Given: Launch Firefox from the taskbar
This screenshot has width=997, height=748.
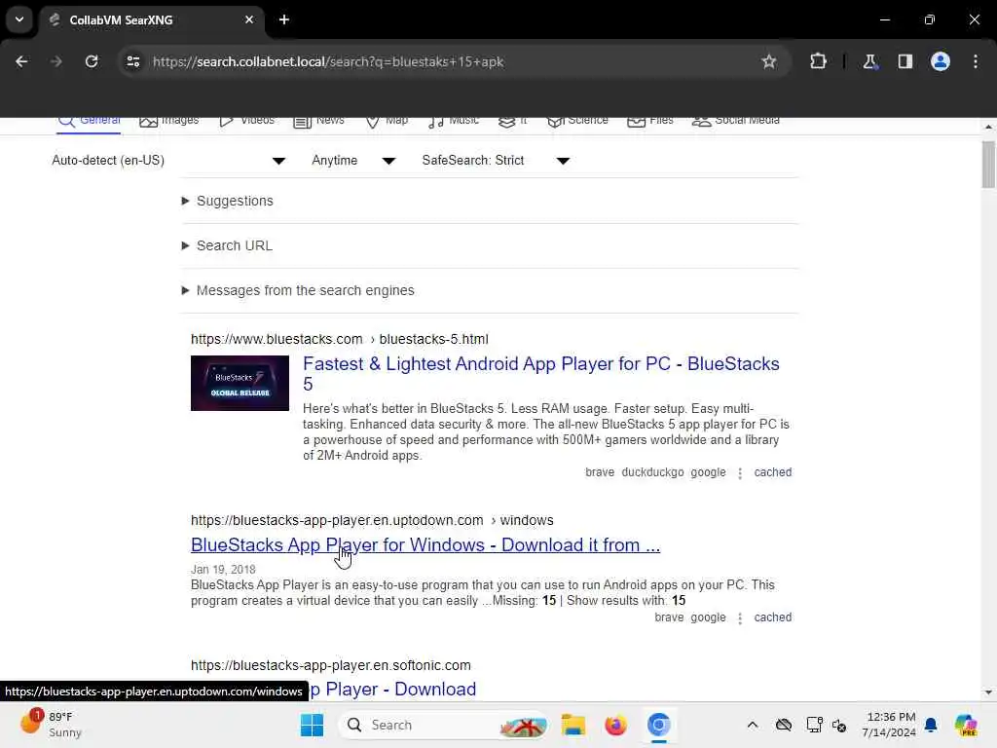Looking at the screenshot, I should point(615,725).
